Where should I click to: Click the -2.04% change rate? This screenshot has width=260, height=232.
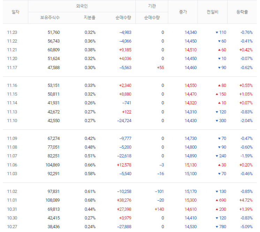[x=247, y=121]
